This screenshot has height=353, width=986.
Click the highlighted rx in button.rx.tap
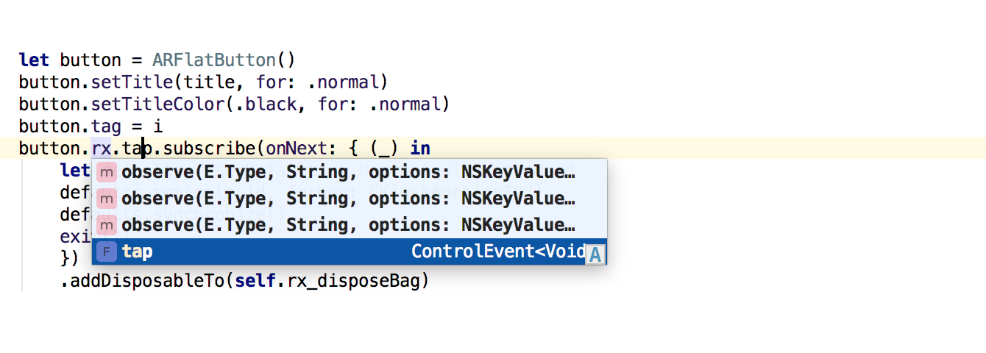tap(102, 148)
